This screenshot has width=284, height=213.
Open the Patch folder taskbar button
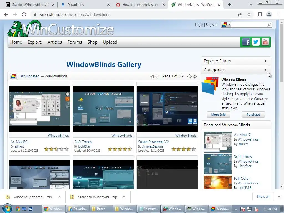tap(100, 209)
